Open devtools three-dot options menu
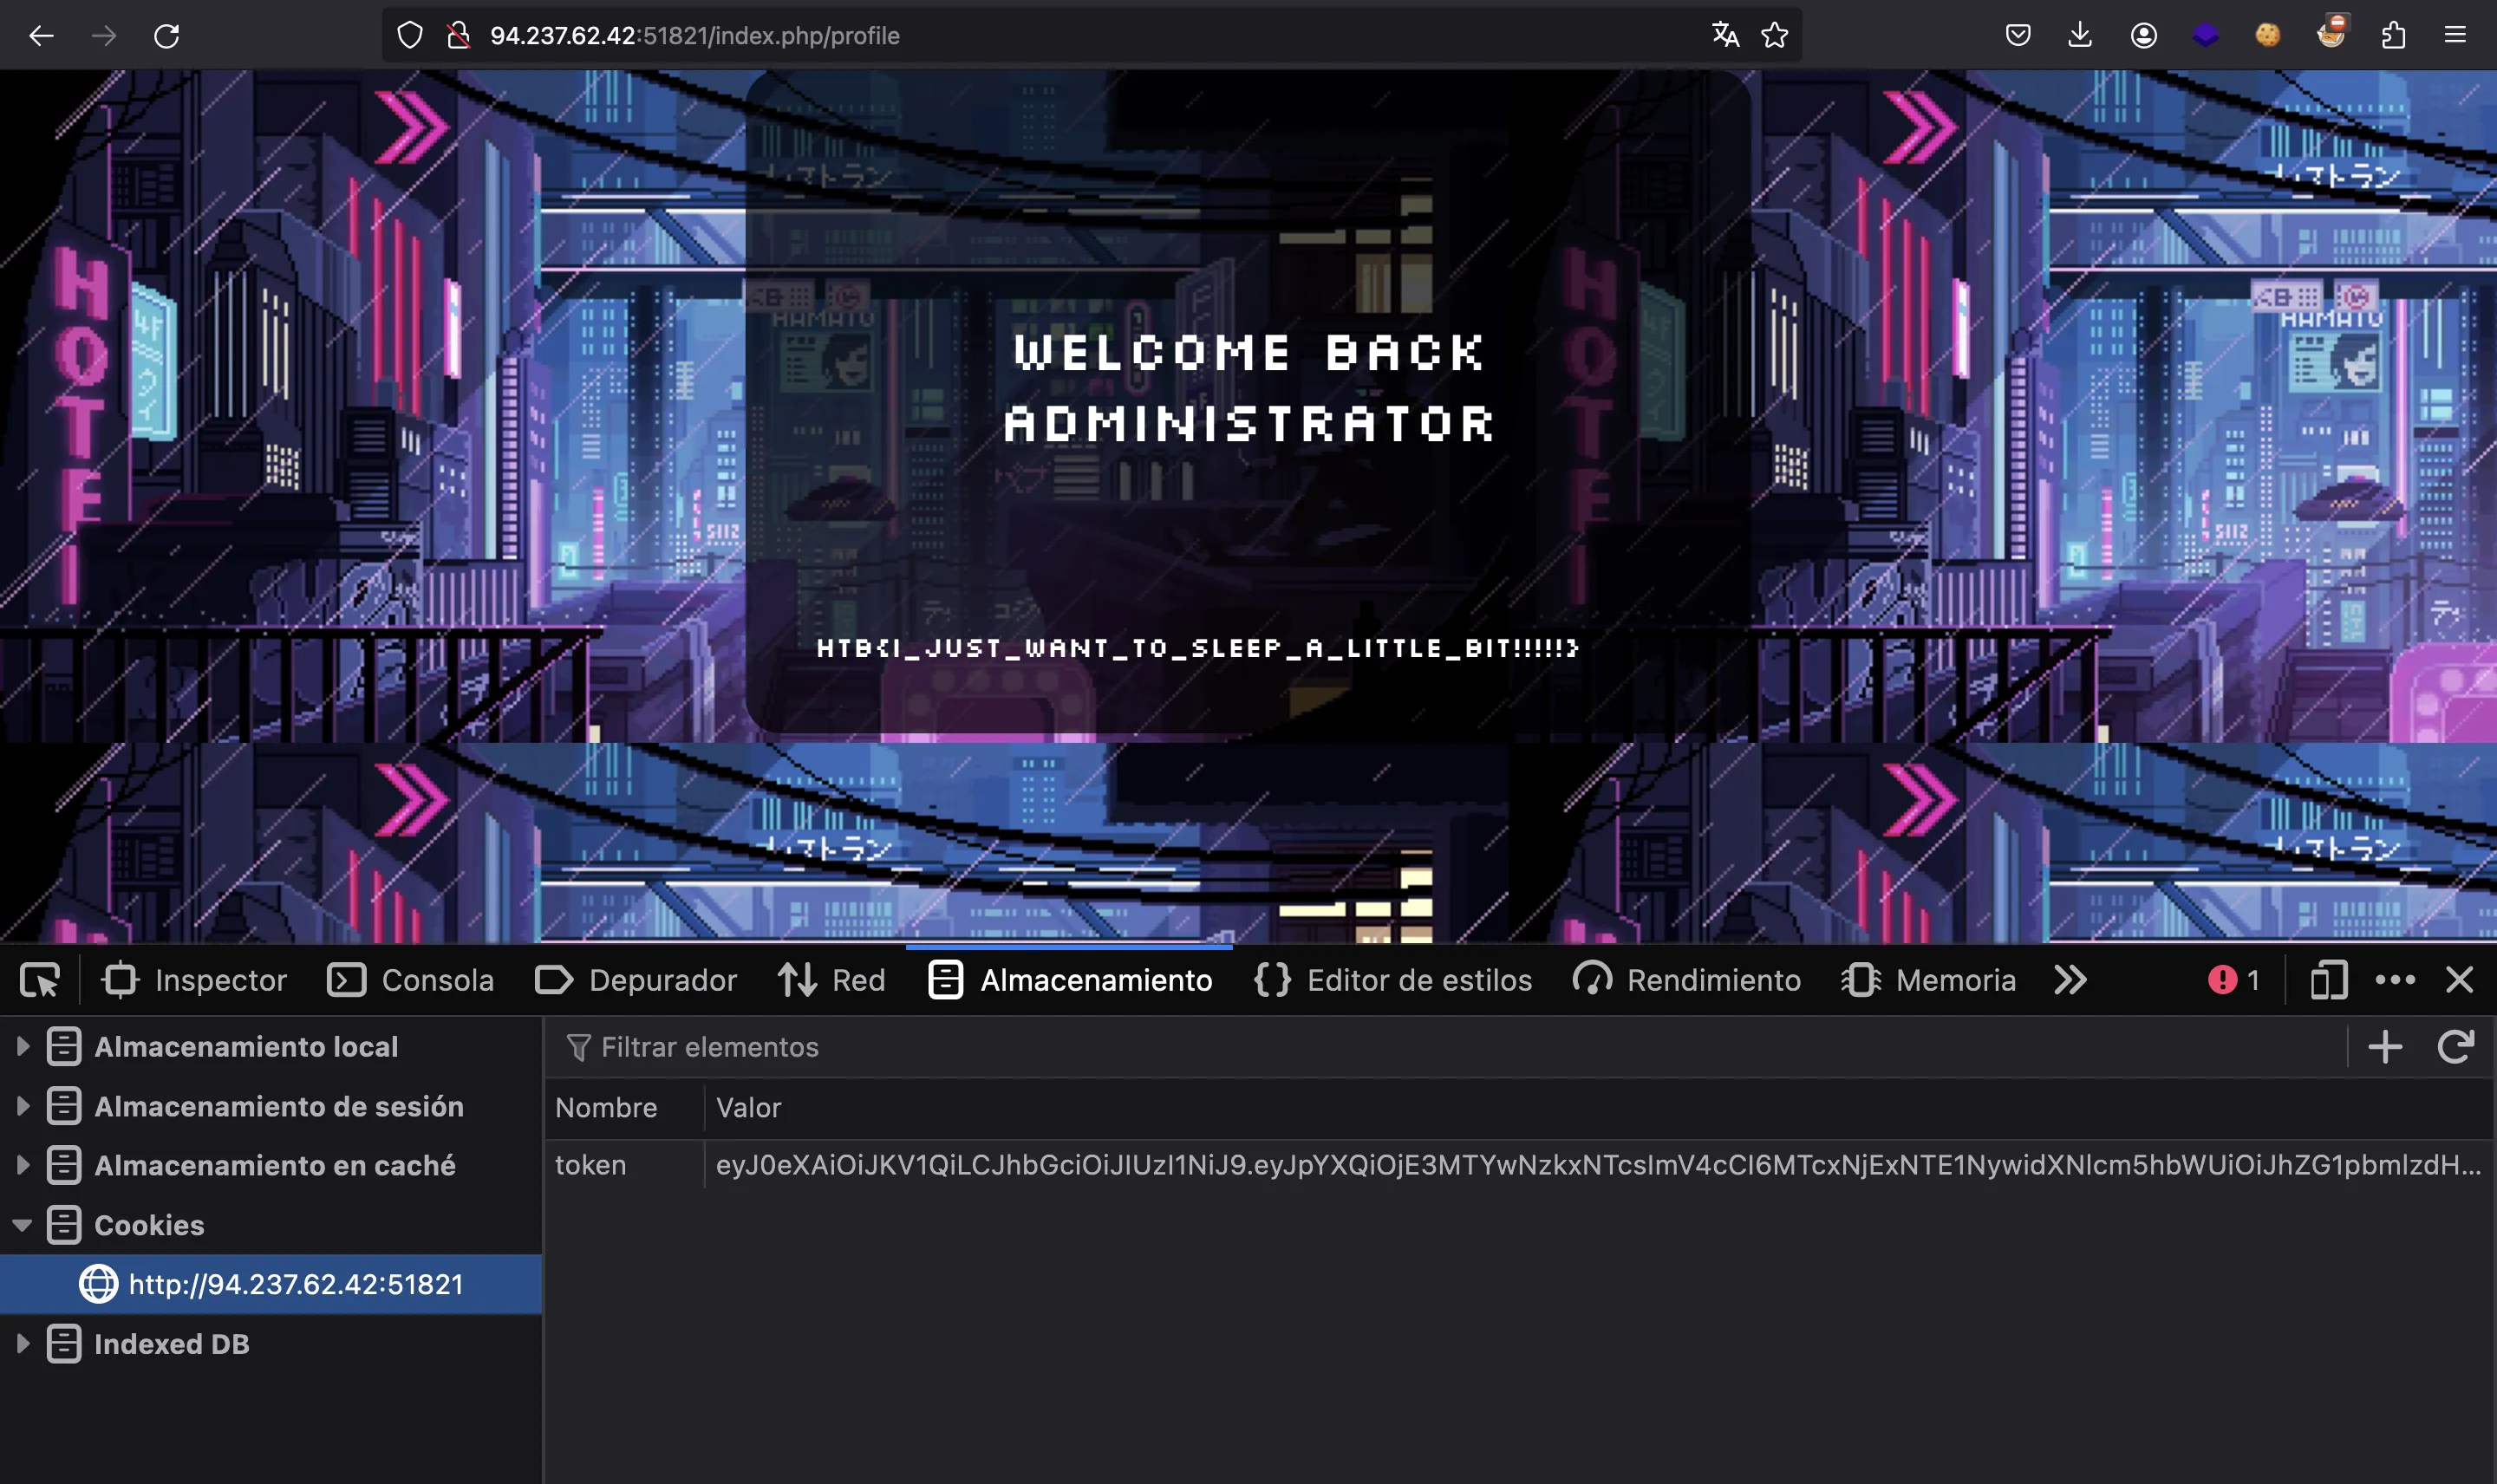2497x1484 pixels. pos(2395,980)
